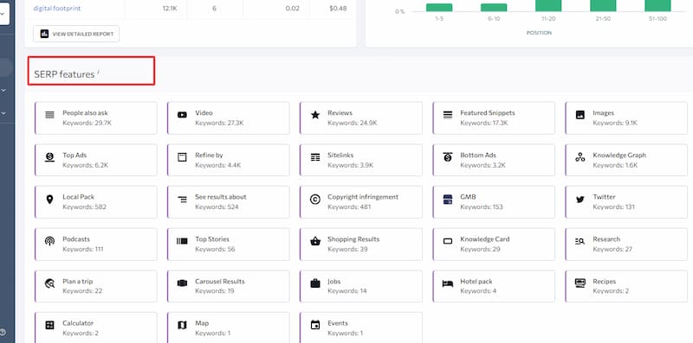Click the Keywords: 111 text under Podcasts

coord(82,249)
